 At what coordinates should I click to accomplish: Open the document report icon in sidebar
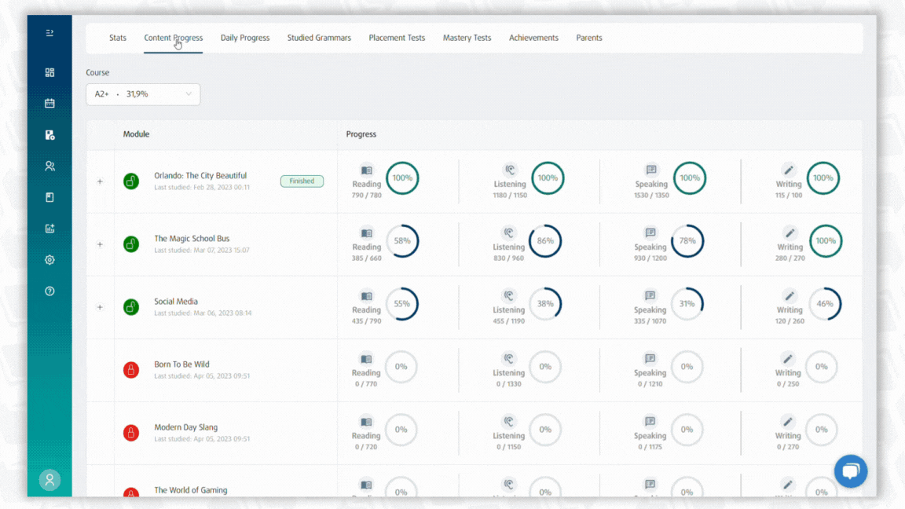tap(49, 134)
